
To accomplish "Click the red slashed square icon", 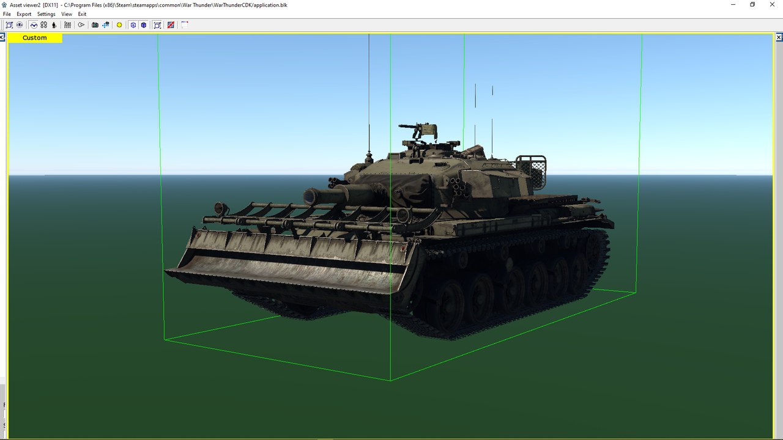I will (x=171, y=25).
